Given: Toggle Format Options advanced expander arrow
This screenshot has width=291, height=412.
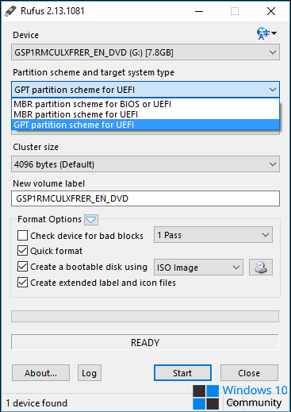Looking at the screenshot, I should pos(91,220).
